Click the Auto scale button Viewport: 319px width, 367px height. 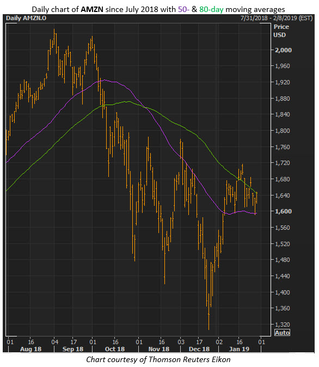(x=283, y=333)
